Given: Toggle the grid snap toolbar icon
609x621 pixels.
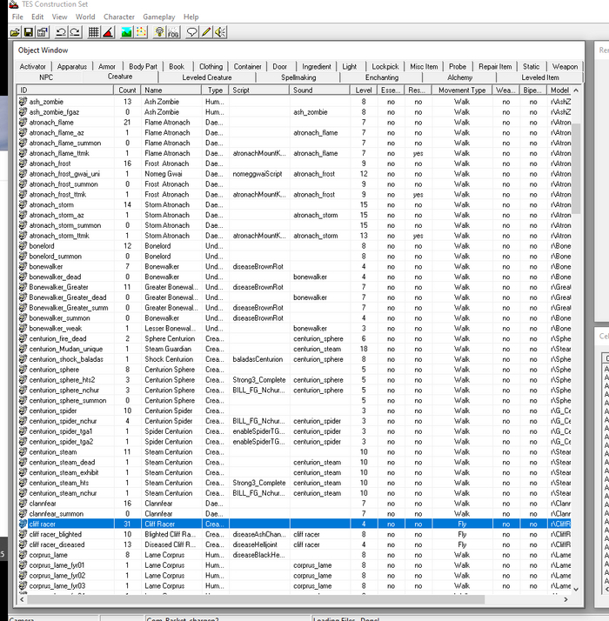Looking at the screenshot, I should [94, 32].
